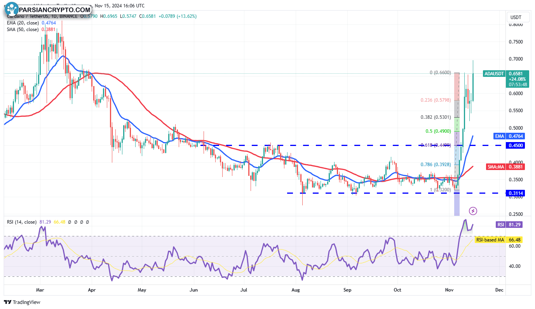Click the 0.5500 price scale value
The width and height of the screenshot is (535, 309).
(x=516, y=111)
